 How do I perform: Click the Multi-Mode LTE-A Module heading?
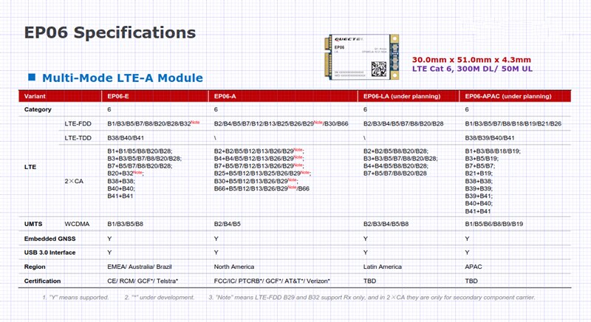123,78
